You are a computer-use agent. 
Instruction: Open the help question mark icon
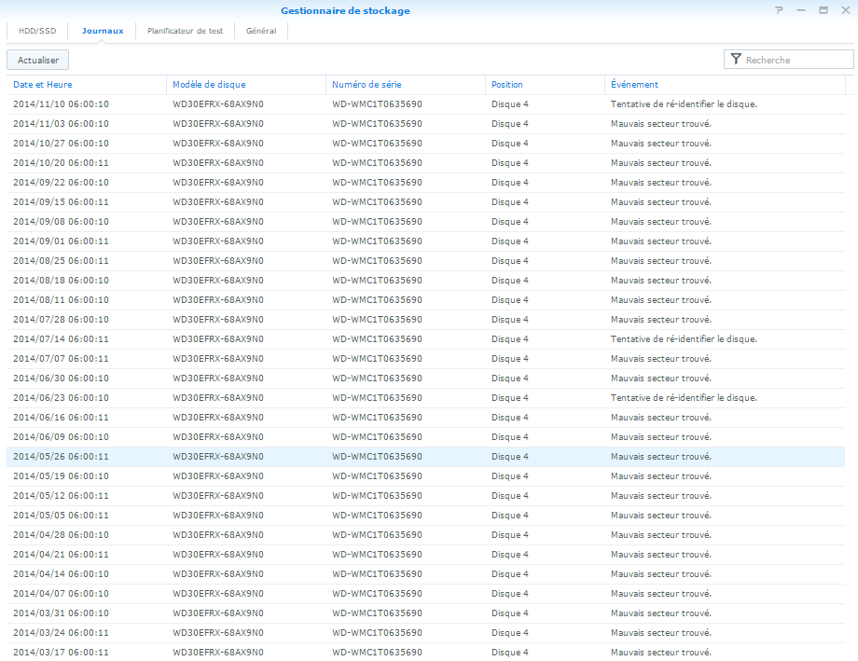(779, 10)
